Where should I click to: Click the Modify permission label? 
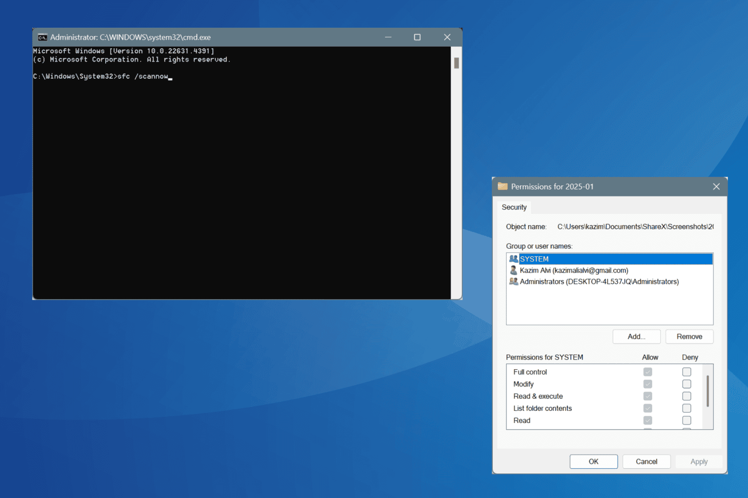[524, 384]
